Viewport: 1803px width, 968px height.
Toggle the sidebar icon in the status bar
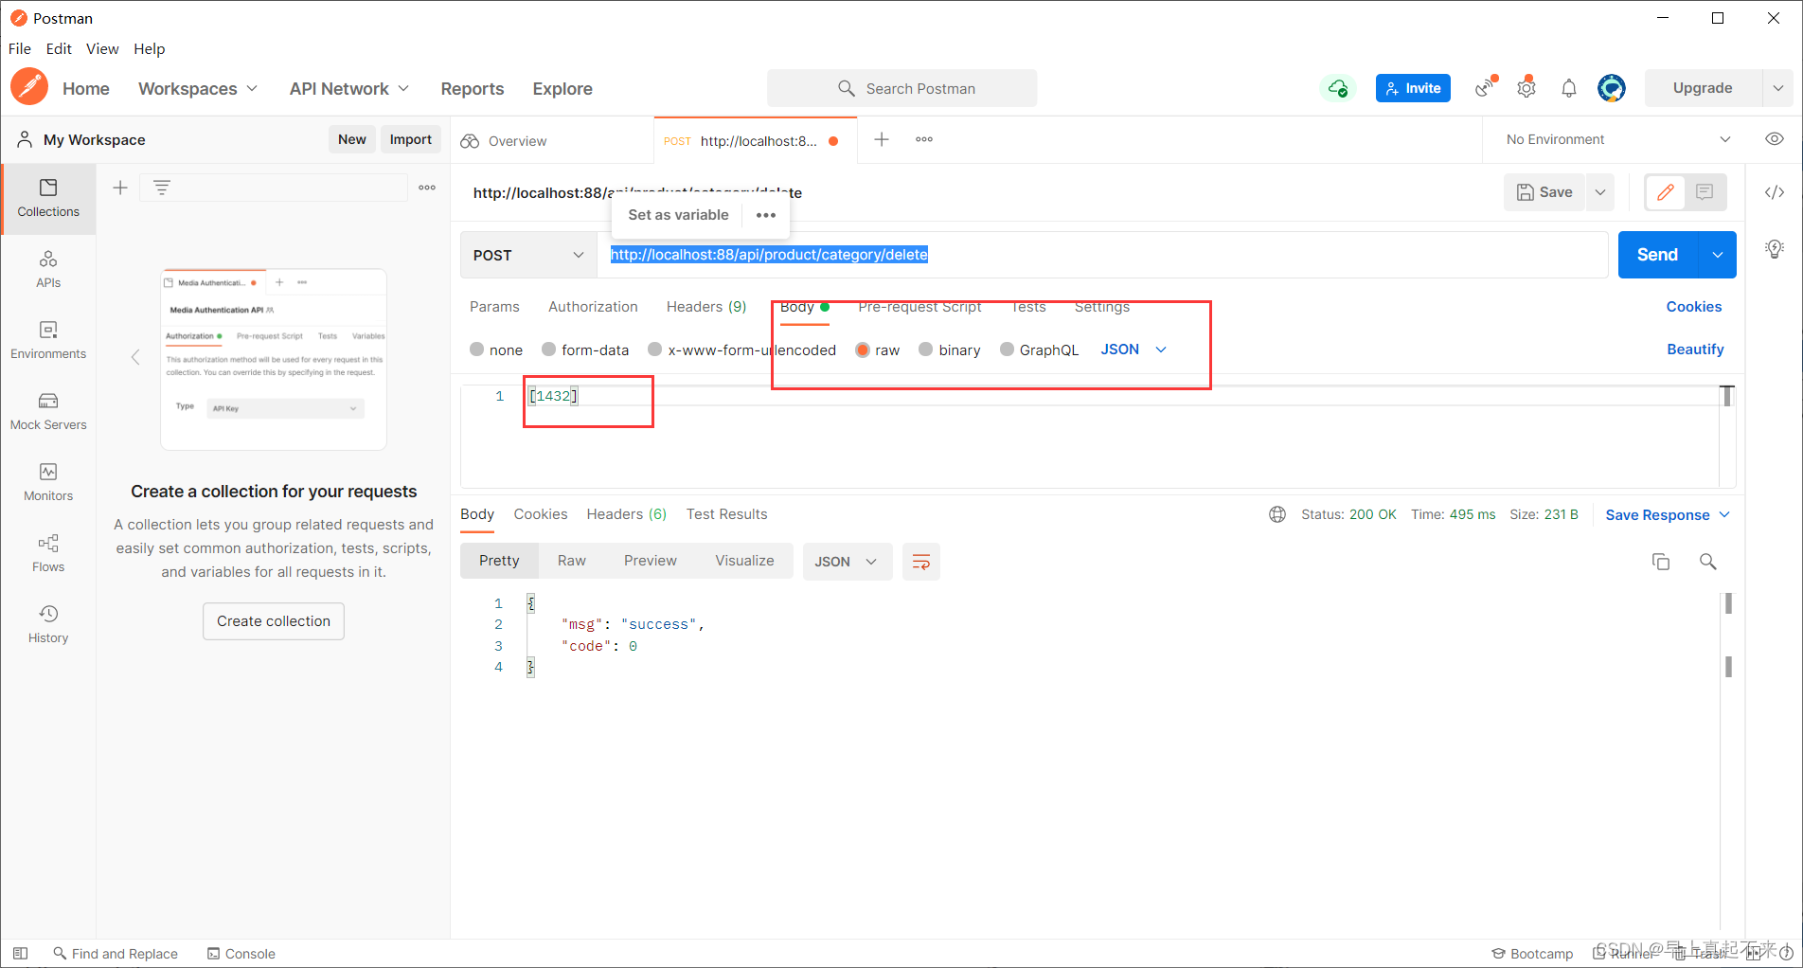pyautogui.click(x=20, y=954)
